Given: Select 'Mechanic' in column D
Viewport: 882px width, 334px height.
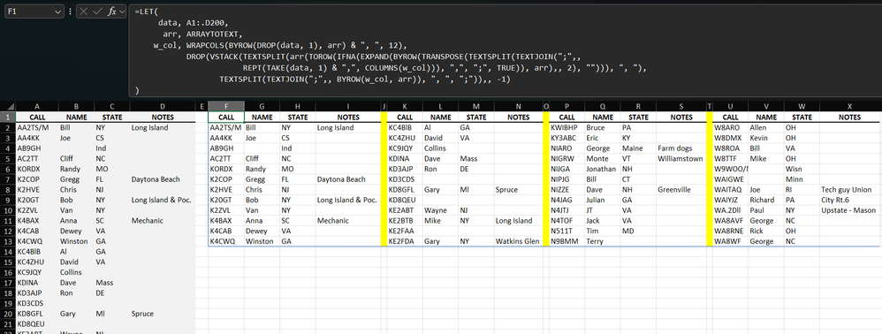Looking at the screenshot, I should 163,220.
